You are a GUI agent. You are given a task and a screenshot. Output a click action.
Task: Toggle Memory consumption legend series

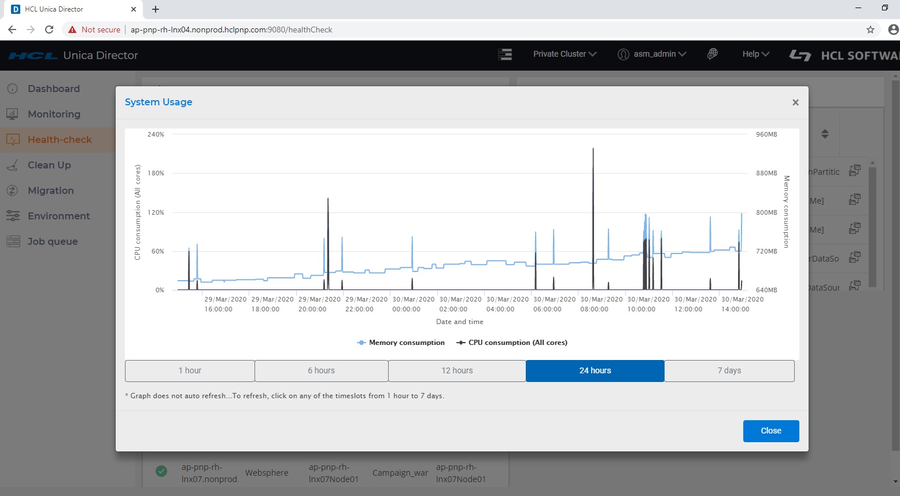tap(401, 343)
